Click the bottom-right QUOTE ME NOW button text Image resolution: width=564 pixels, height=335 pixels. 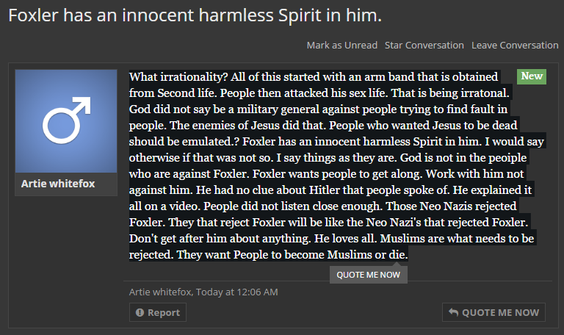click(500, 313)
